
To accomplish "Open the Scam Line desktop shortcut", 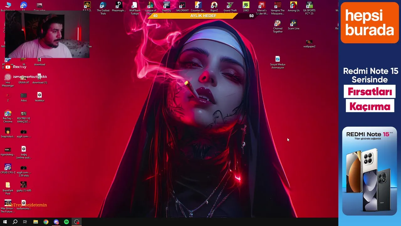I will pos(294,25).
